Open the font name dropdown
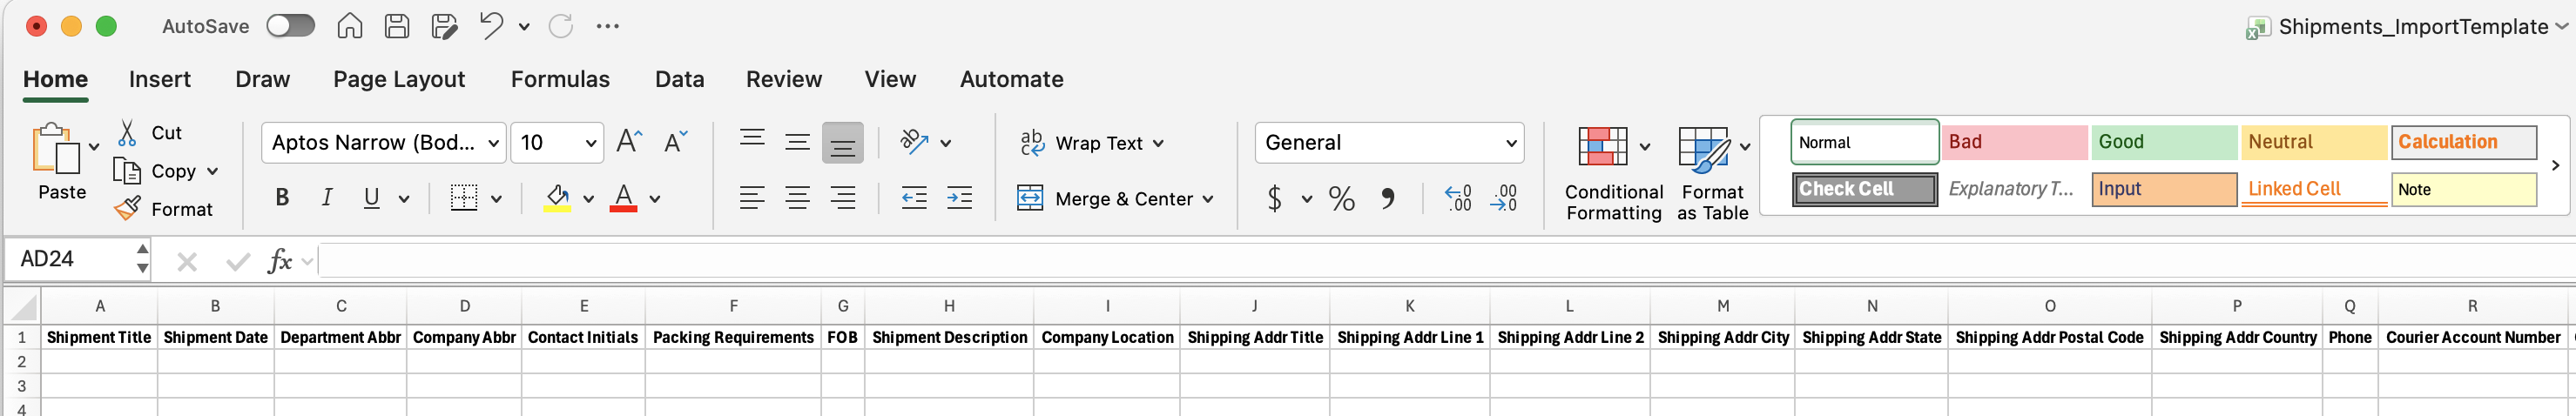 click(493, 143)
